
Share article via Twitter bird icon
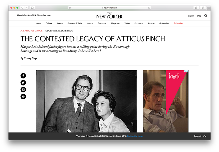(23, 83)
